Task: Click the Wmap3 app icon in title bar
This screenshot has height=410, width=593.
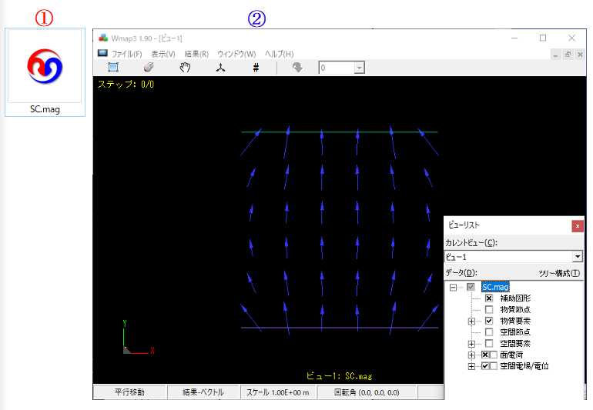Action: pos(103,38)
